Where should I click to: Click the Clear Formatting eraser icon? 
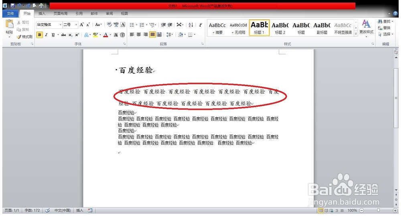(109, 24)
